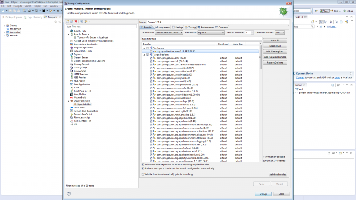Click the configuration Name field
This screenshot has width=356, height=200.
[x=218, y=22]
